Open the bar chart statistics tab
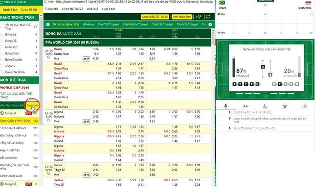The image size is (315, 188). pyautogui.click(x=265, y=106)
